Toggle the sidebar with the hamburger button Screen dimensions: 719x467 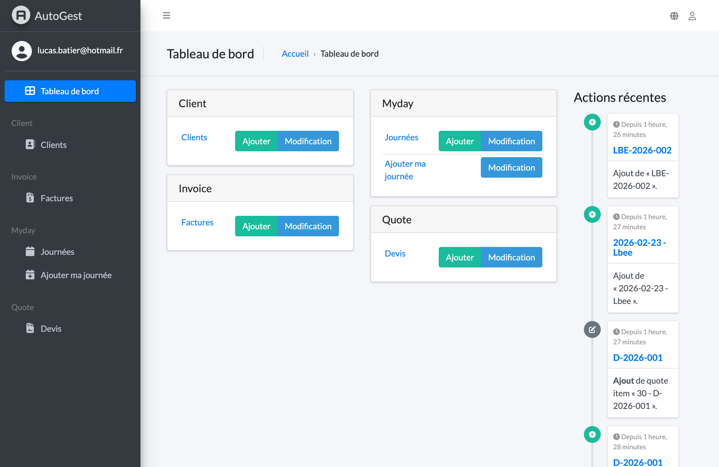pyautogui.click(x=167, y=15)
